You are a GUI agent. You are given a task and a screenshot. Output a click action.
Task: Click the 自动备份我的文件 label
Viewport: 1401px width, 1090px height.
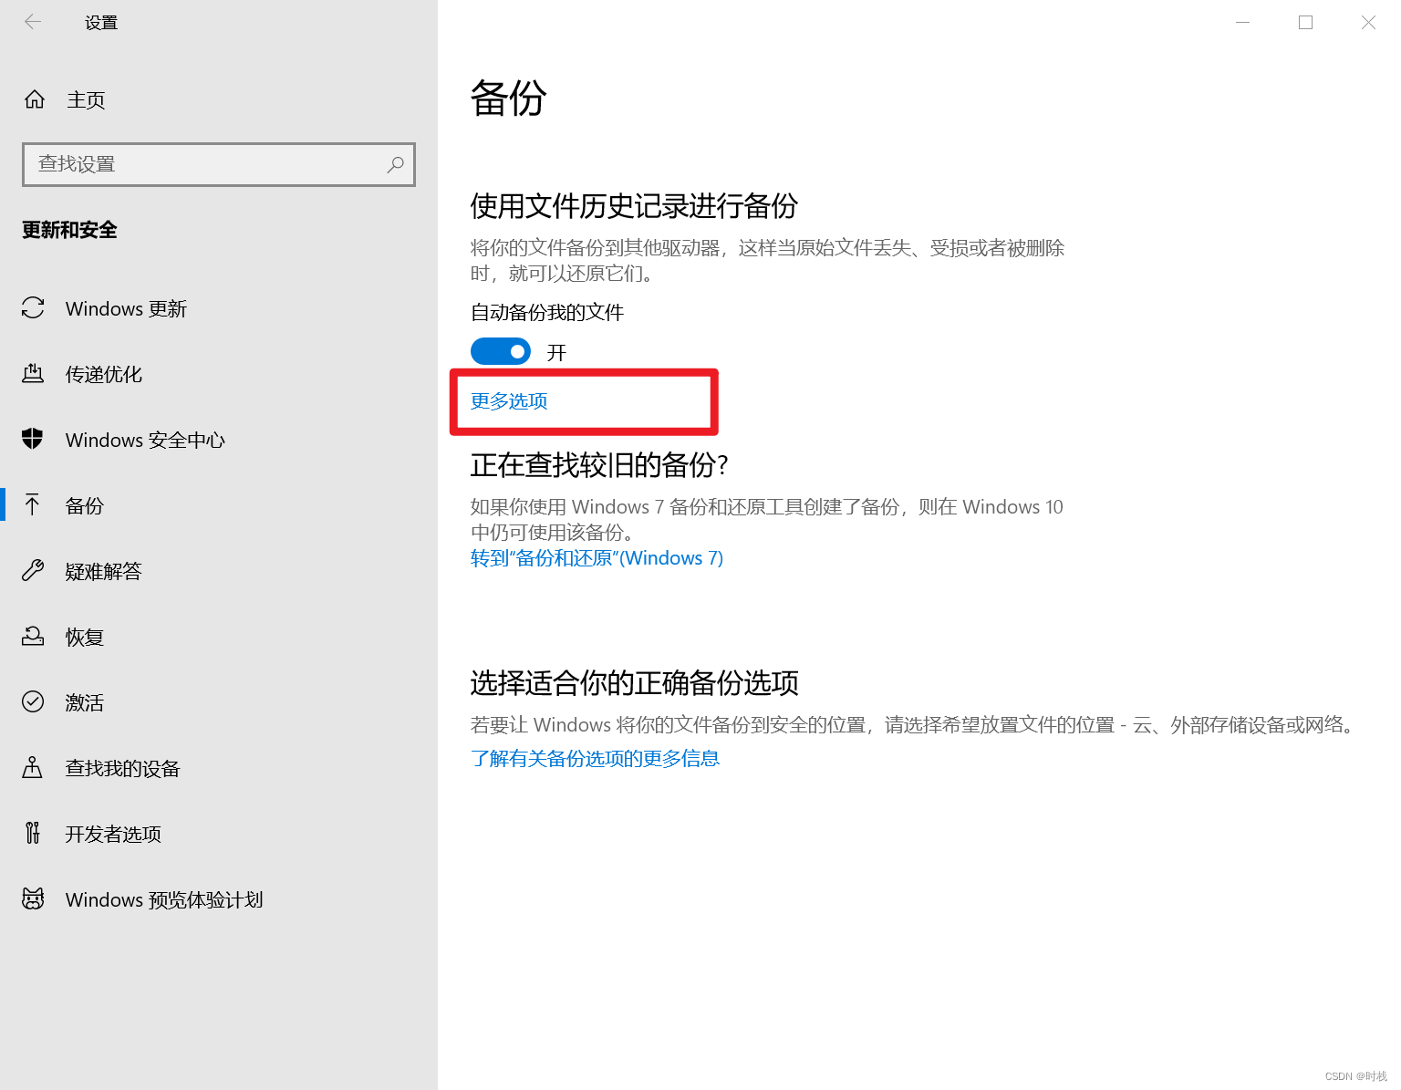(547, 313)
